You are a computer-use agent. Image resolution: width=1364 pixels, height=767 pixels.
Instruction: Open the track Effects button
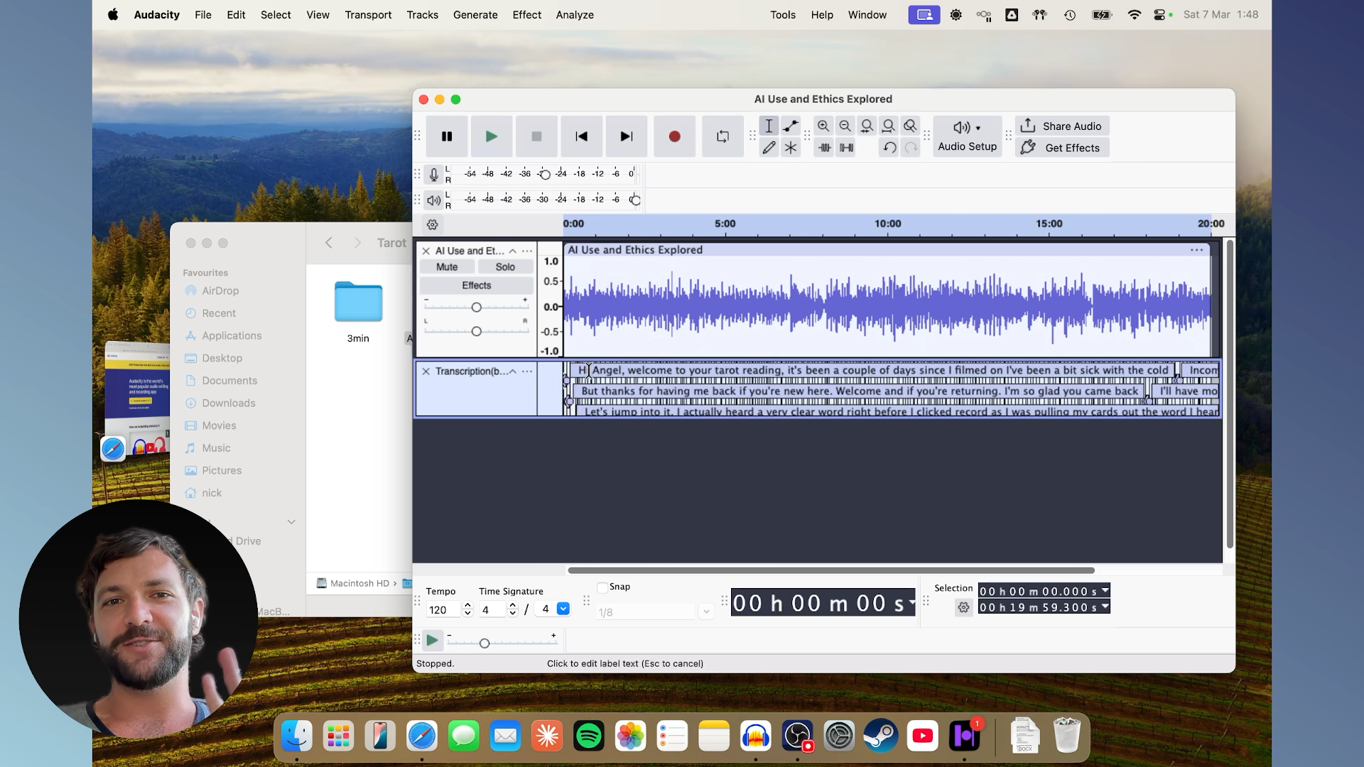tap(476, 285)
